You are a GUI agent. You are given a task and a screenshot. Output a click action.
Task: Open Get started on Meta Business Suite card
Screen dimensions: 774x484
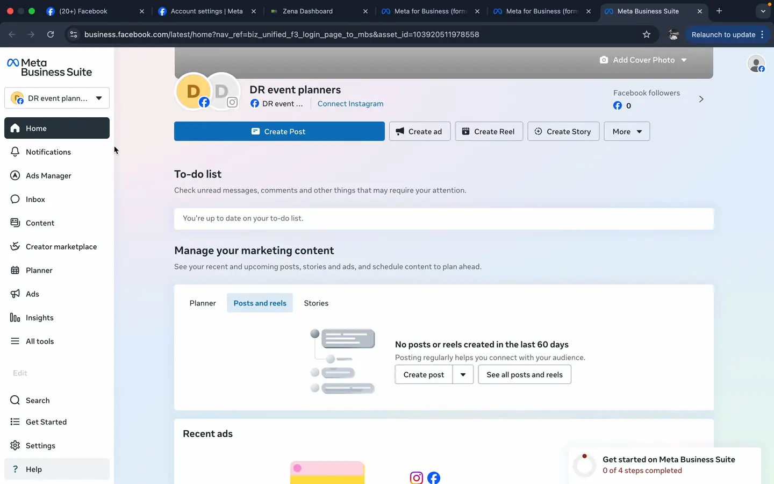tap(665, 465)
